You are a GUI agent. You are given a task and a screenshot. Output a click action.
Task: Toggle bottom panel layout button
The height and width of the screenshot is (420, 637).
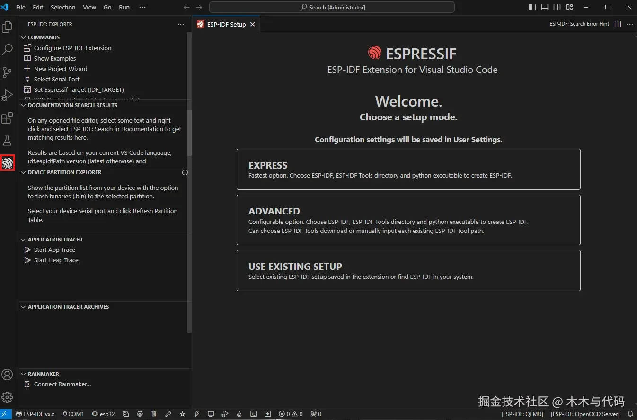pyautogui.click(x=545, y=7)
